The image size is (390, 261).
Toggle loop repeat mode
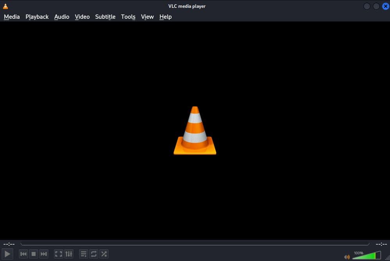tap(94, 254)
